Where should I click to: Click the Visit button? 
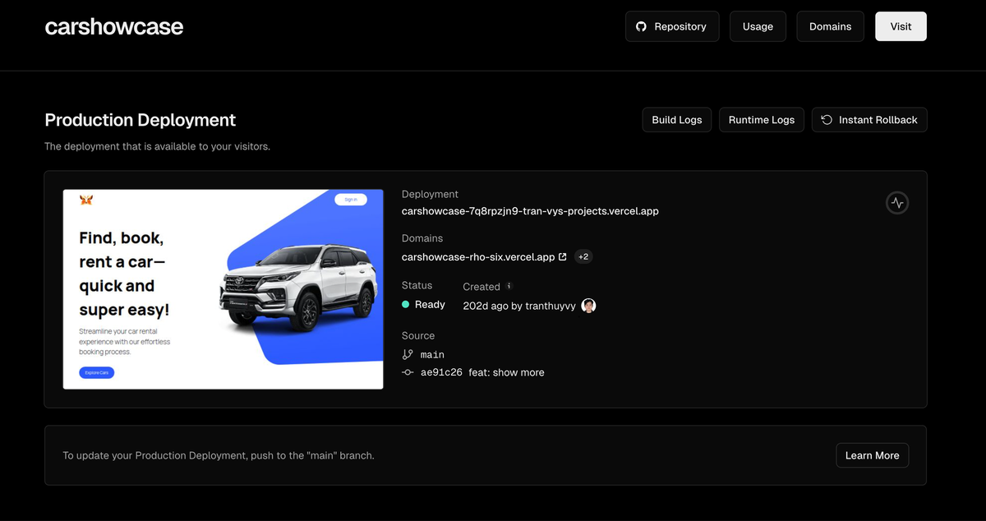point(901,26)
